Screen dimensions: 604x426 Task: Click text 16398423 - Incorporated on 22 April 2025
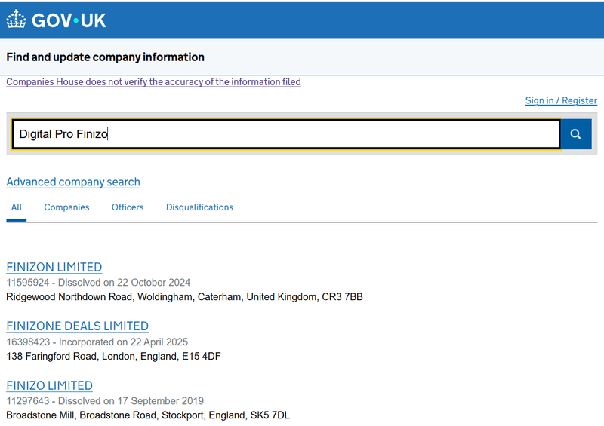[x=97, y=342]
